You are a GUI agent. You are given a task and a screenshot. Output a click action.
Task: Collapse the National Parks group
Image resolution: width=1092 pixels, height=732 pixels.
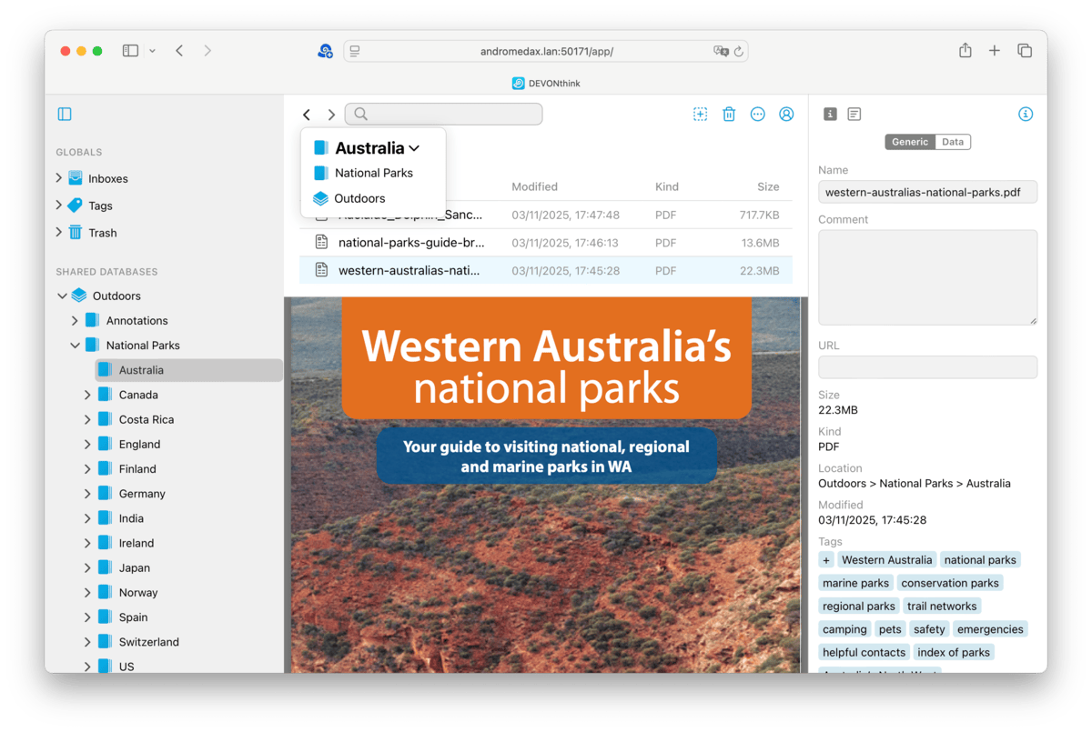(75, 346)
